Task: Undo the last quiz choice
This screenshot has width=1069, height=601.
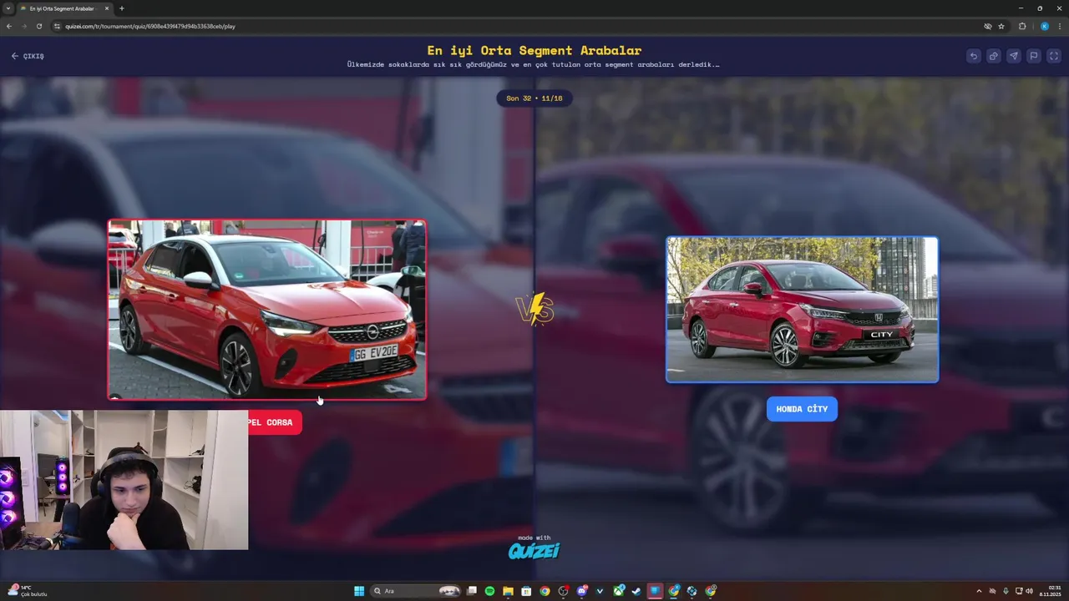Action: (x=973, y=56)
